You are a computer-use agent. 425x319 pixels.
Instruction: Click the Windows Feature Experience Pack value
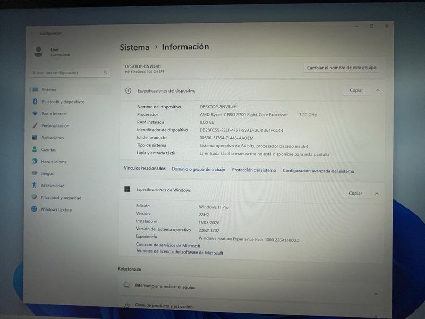[249, 239]
